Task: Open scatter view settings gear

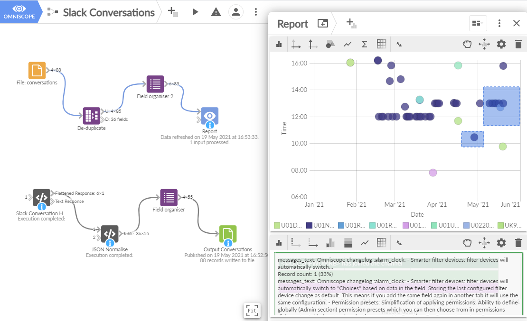Action: pyautogui.click(x=501, y=44)
